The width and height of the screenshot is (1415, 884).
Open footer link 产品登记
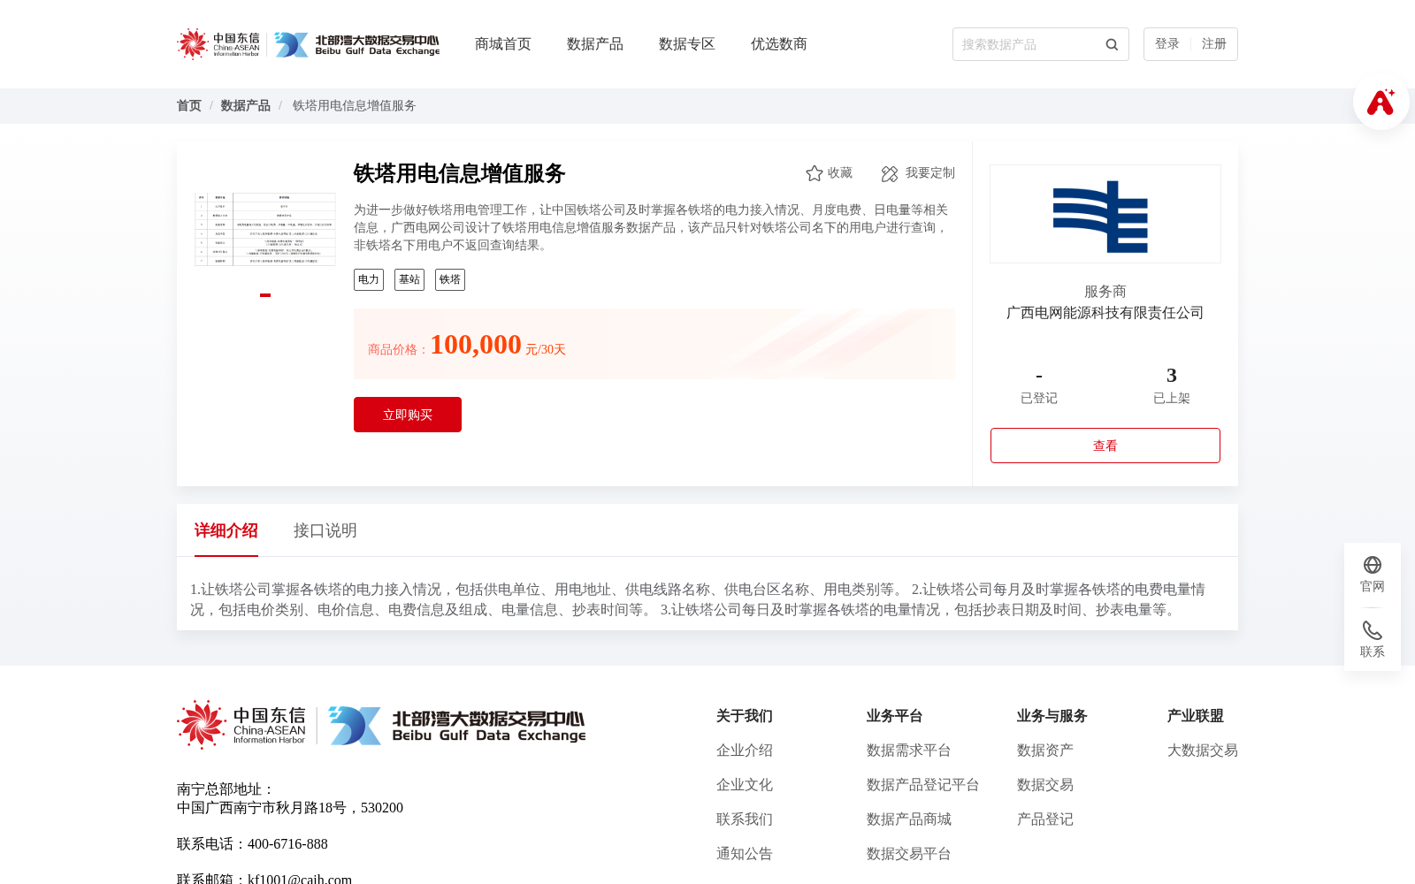tap(1045, 819)
